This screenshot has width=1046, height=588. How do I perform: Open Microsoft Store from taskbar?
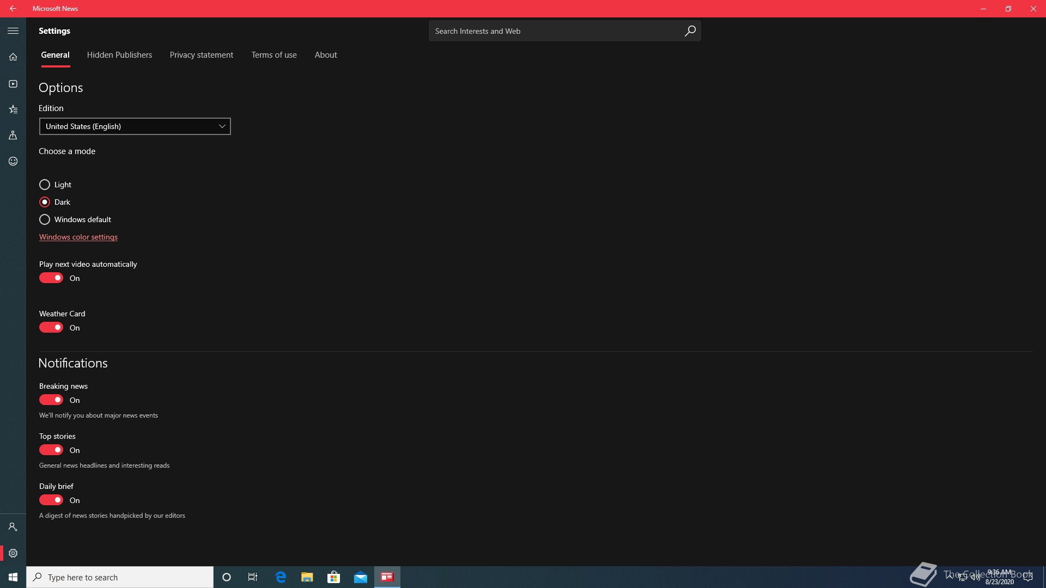pos(333,577)
